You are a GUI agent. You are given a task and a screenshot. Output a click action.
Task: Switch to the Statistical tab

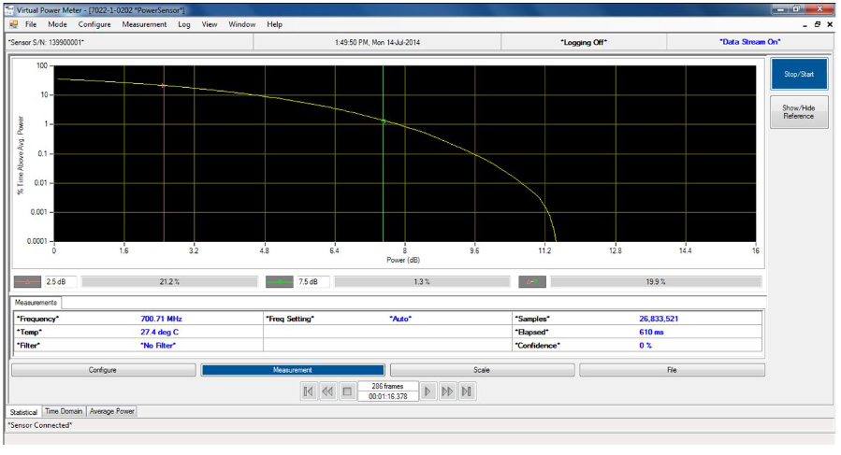[23, 412]
